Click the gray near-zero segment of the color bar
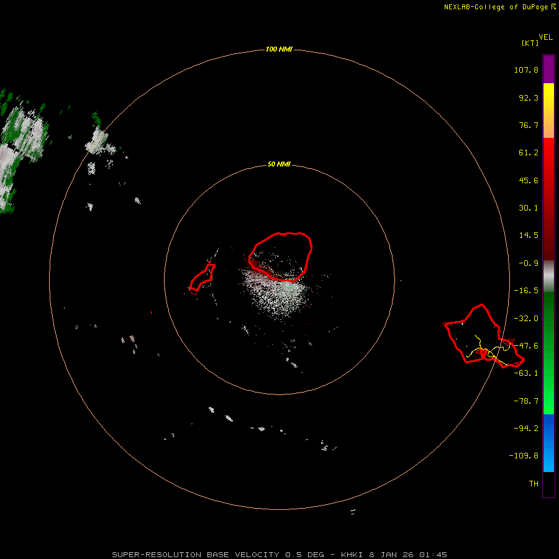Viewport: 559px width, 559px height. click(x=548, y=276)
